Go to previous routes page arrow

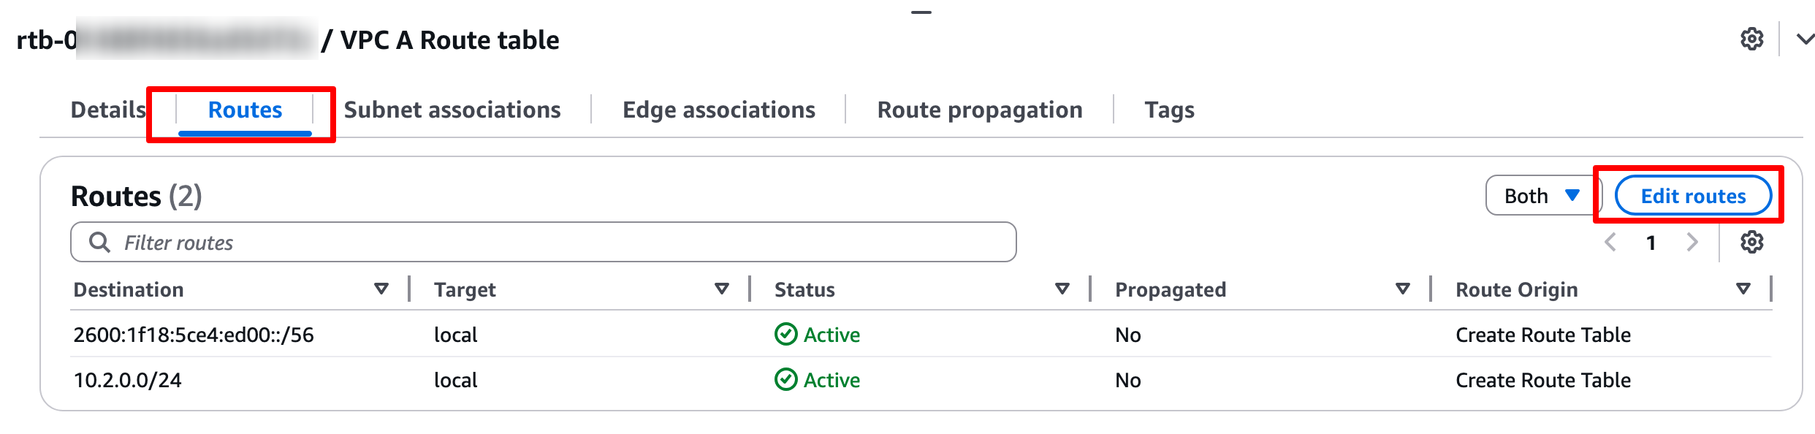click(x=1610, y=242)
